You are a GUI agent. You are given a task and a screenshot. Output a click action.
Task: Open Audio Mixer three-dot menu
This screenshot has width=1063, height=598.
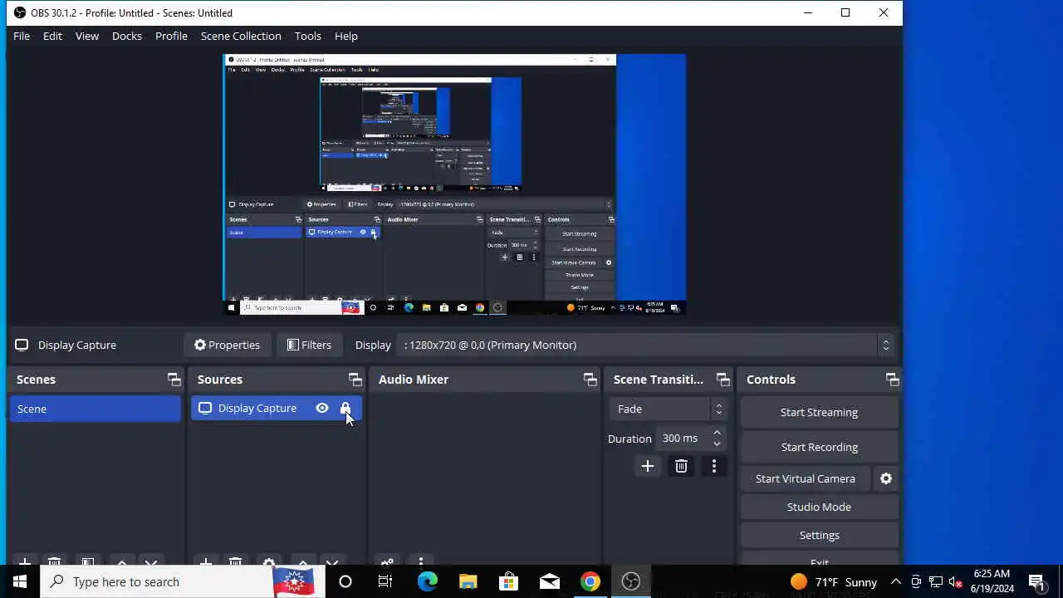420,561
